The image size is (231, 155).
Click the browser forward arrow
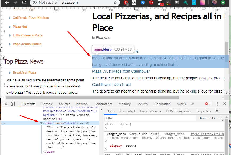click(15, 2)
